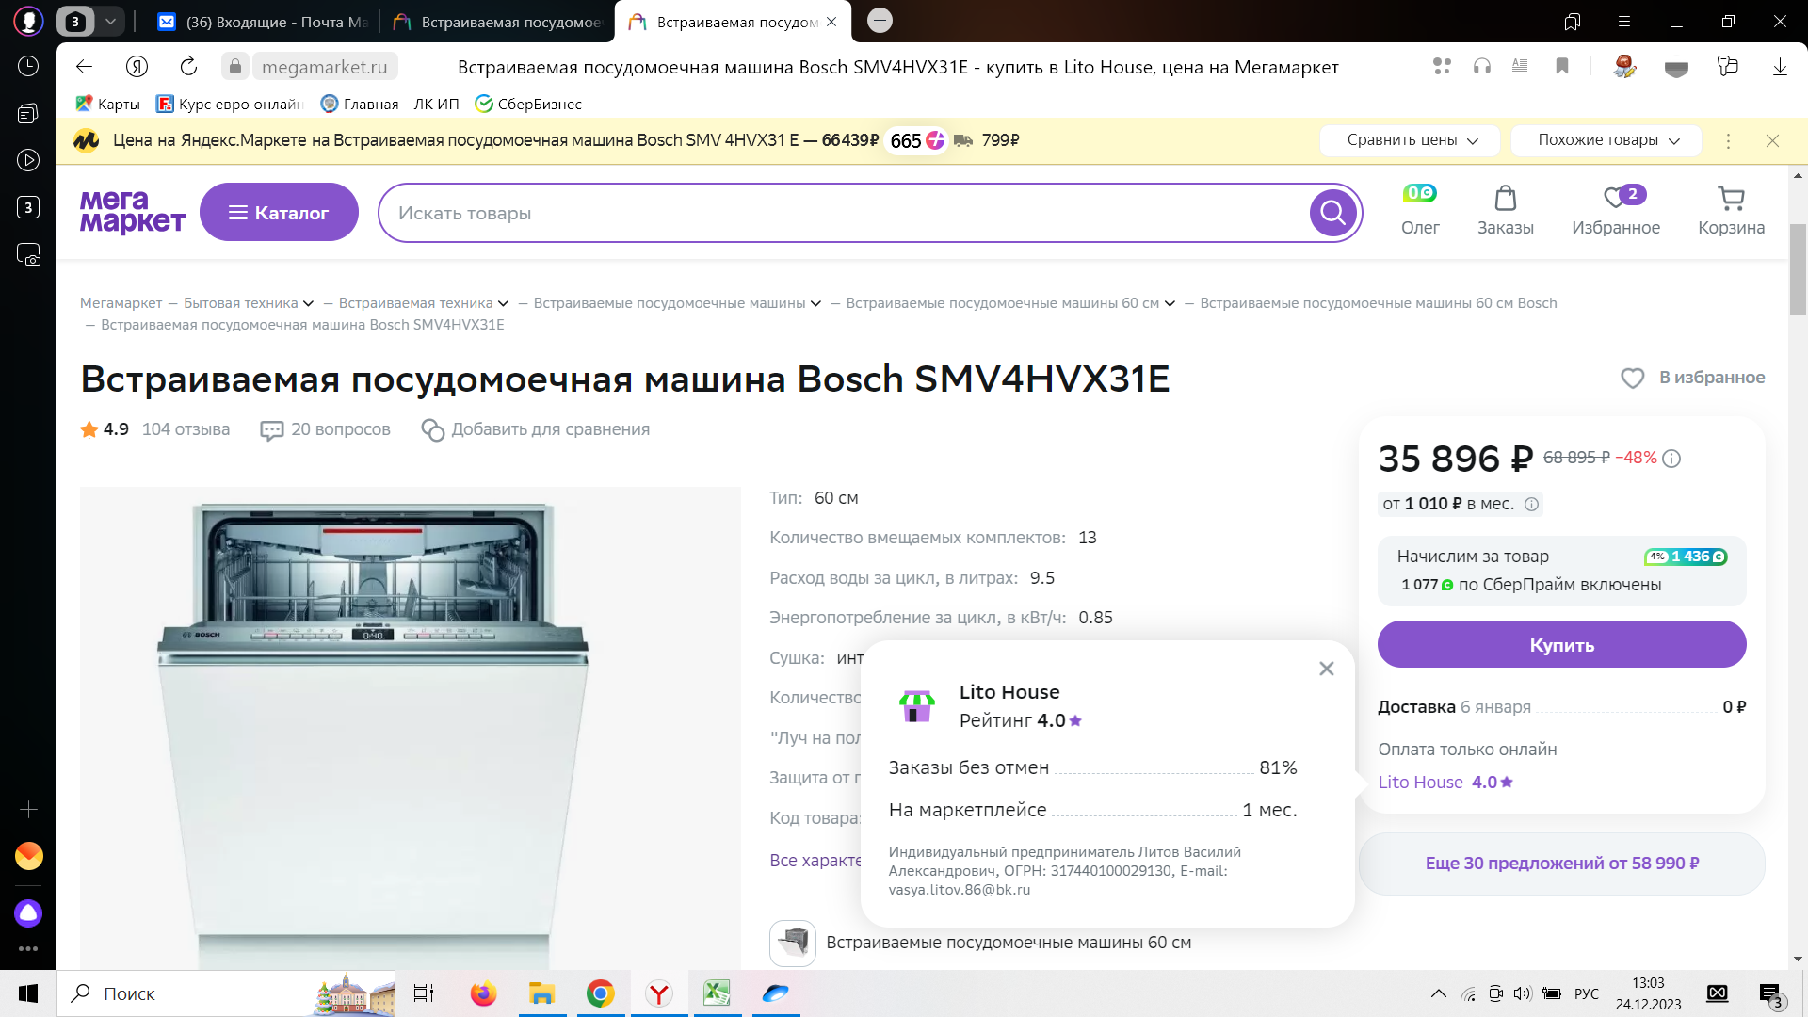Open File Explorer from the taskbar
1808x1017 pixels.
541,993
